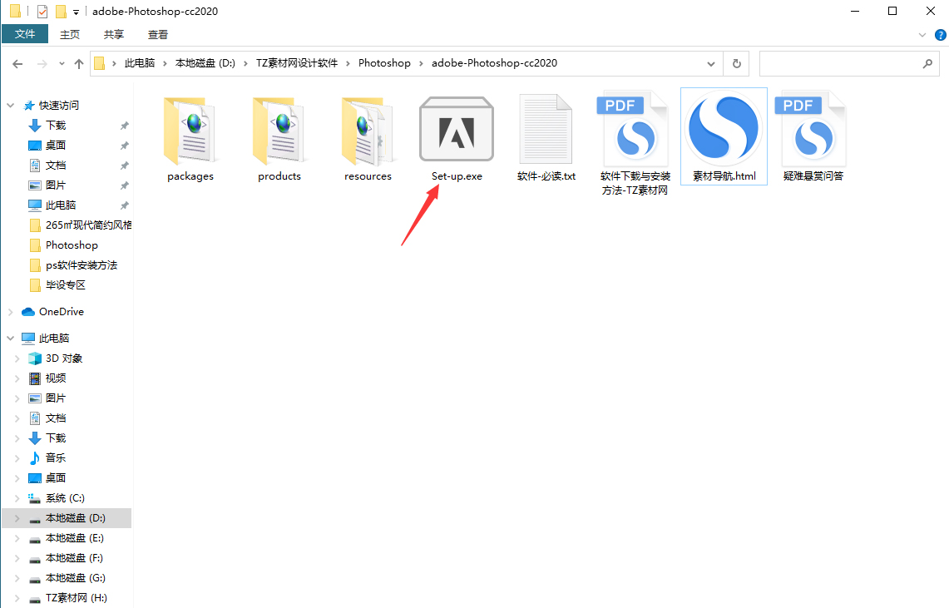This screenshot has width=949, height=608.
Task: Expand the OneDrive tree node
Action: [x=10, y=312]
